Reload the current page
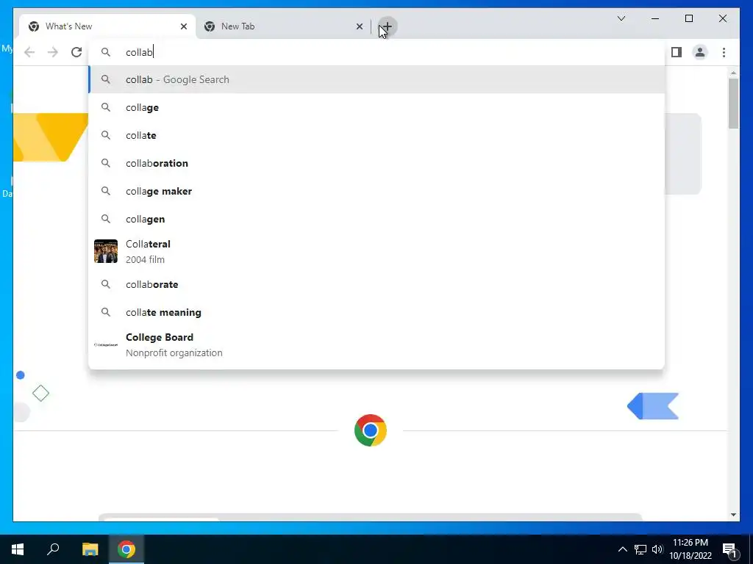Viewport: 753px width, 564px height. pos(76,52)
